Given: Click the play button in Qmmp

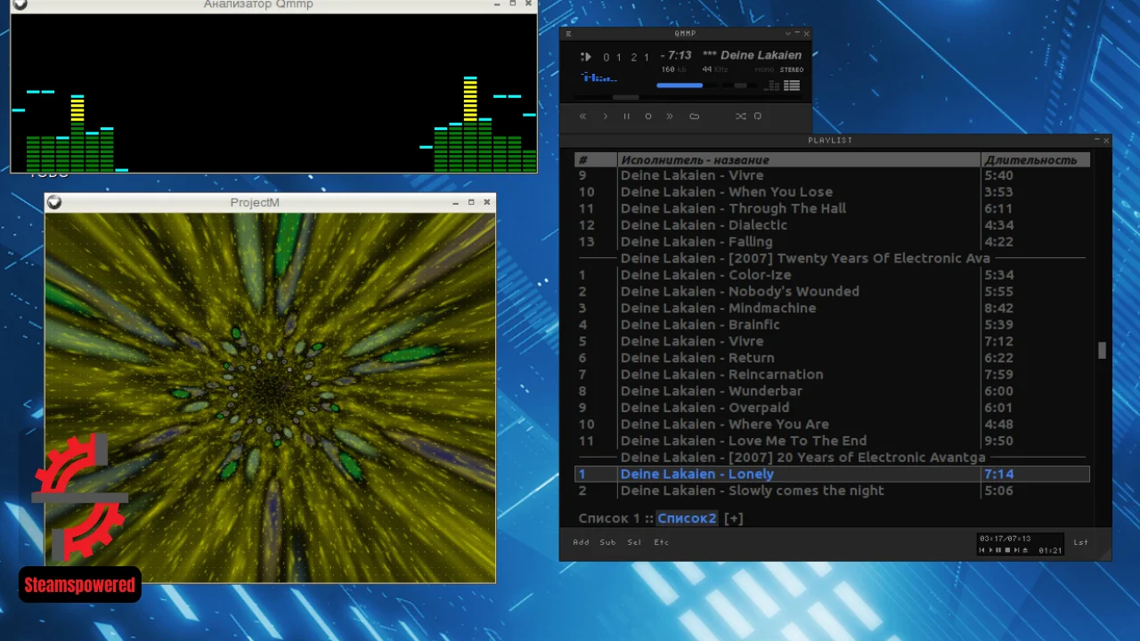Looking at the screenshot, I should point(606,117).
